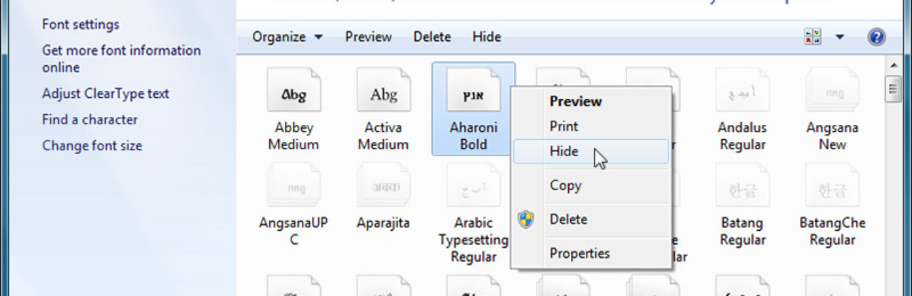The image size is (912, 296).
Task: Click the Activa Medium font name label
Action: 383,136
